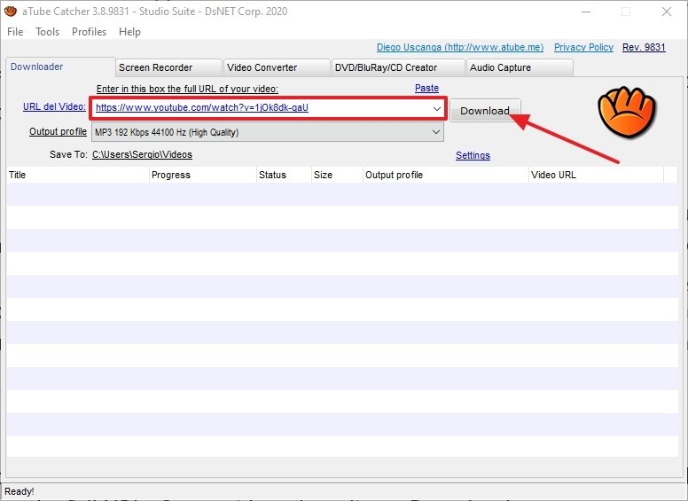Click the Status column header
The height and width of the screenshot is (501, 688).
[284, 175]
